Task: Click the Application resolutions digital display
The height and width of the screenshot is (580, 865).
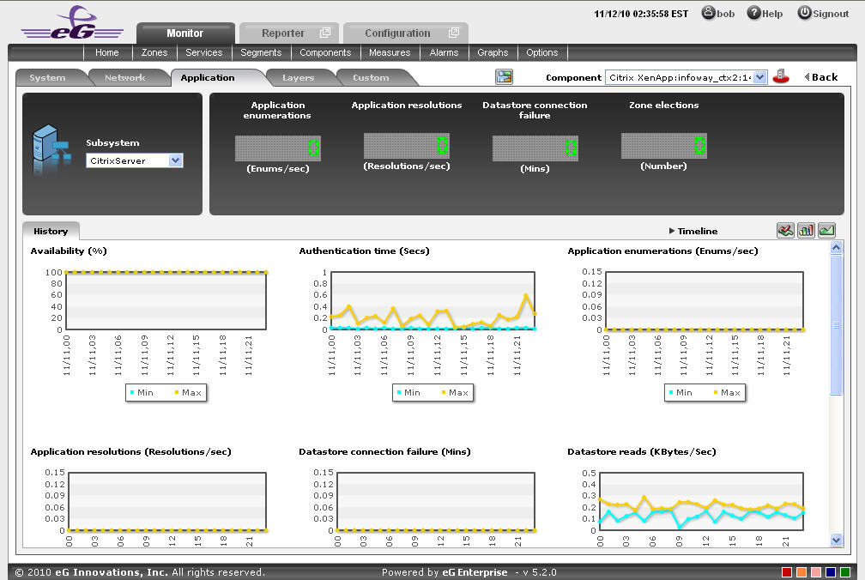Action: [407, 146]
